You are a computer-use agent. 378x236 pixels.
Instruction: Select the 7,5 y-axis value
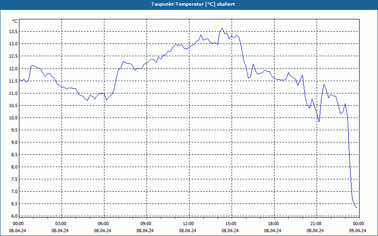(x=15, y=179)
